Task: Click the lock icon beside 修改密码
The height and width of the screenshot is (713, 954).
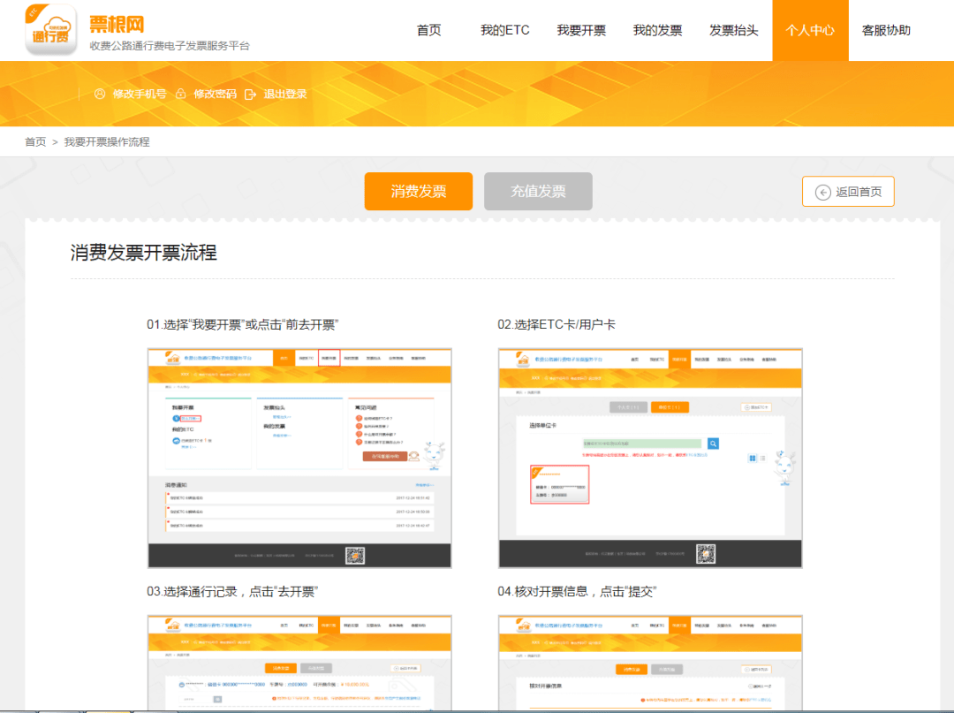Action: click(x=181, y=94)
